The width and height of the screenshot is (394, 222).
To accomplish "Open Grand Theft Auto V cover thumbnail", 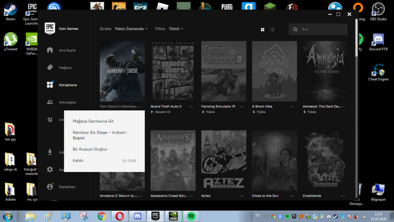I will coord(173,71).
